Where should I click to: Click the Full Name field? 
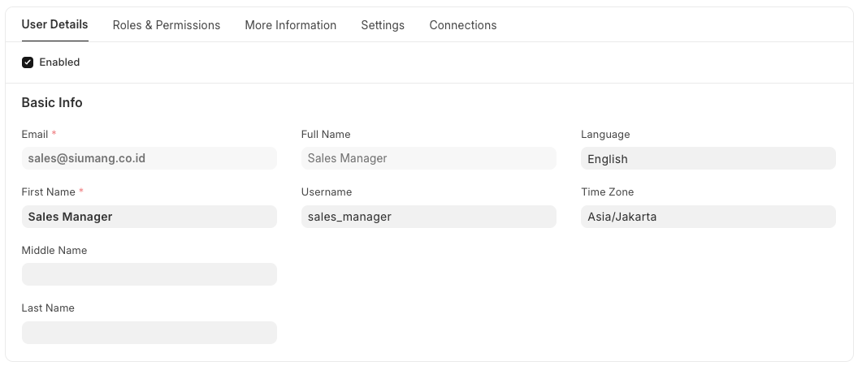tap(429, 158)
